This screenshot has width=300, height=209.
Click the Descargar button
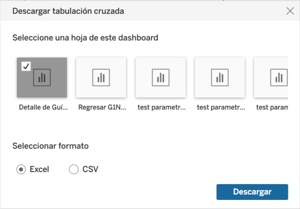252,192
